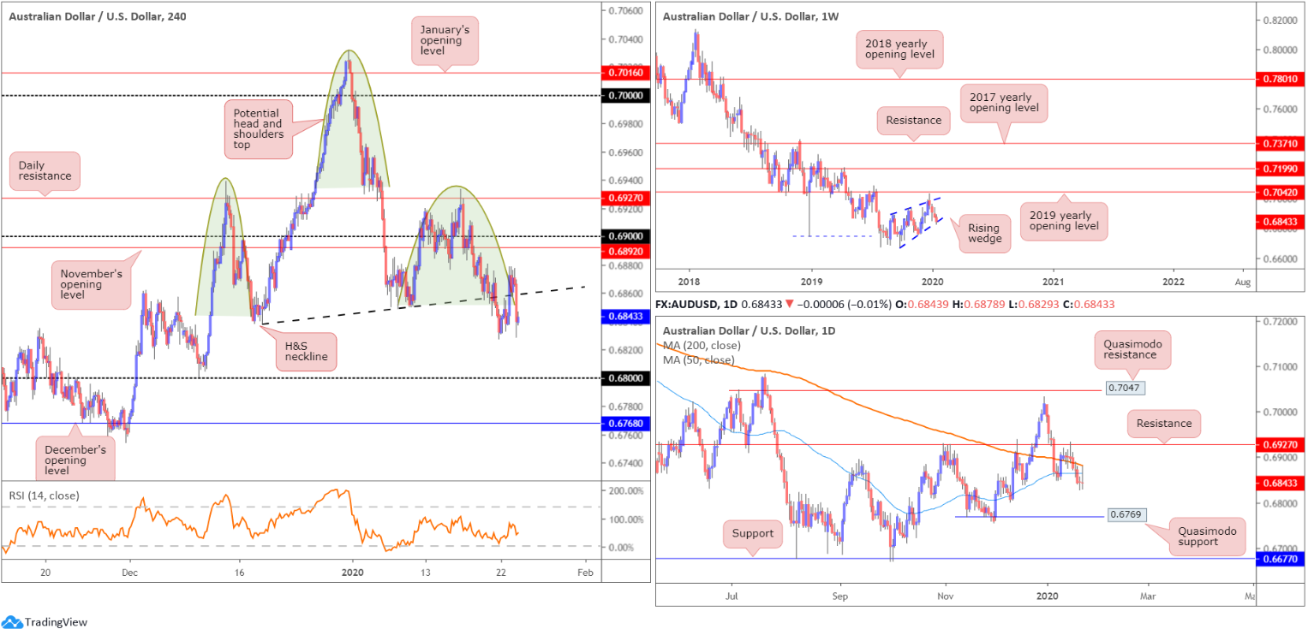
Task: Click the "Sep" date on the daily axis
Action: (x=840, y=596)
